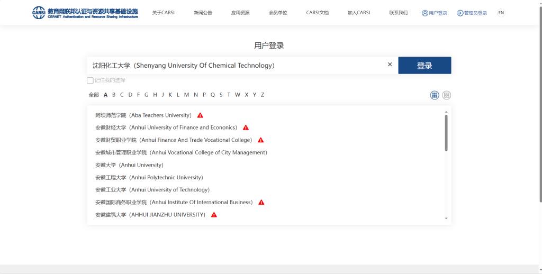Filter universities by letter G
The width and height of the screenshot is (542, 274).
[x=146, y=95]
